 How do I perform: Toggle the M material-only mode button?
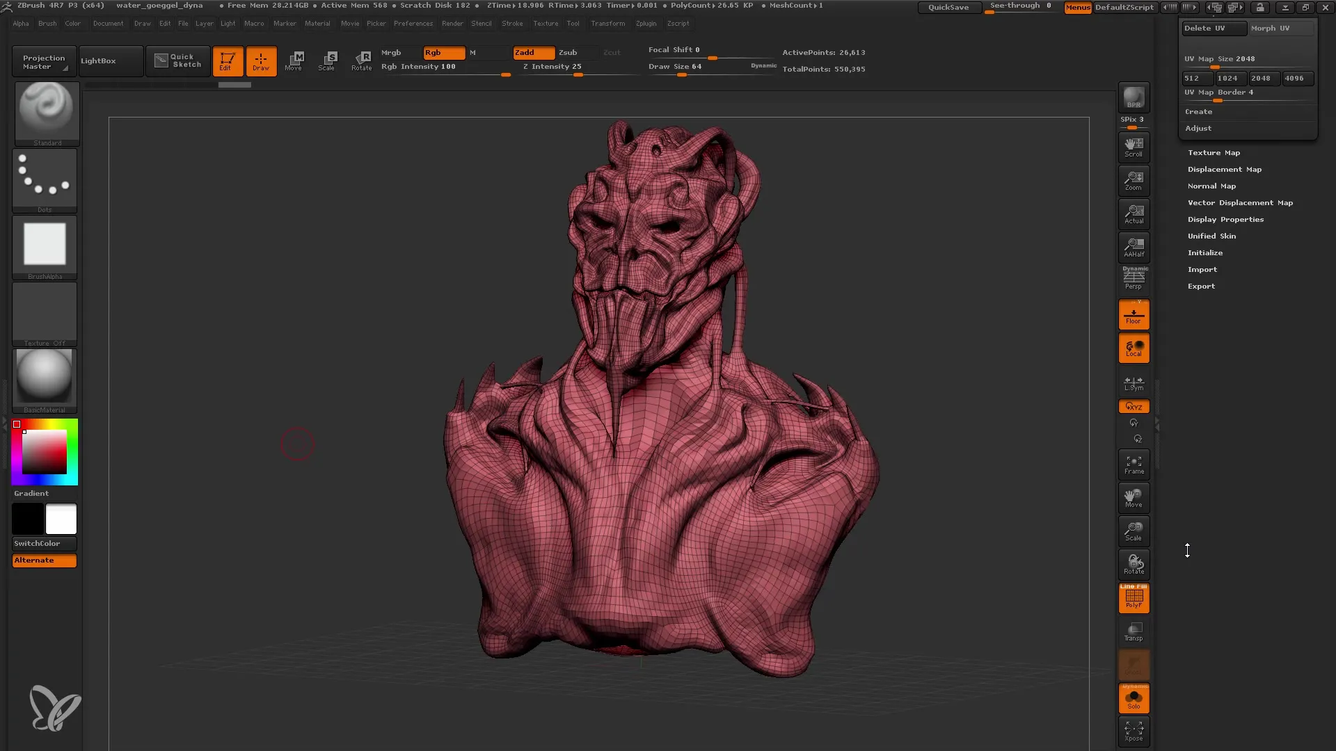coord(472,51)
